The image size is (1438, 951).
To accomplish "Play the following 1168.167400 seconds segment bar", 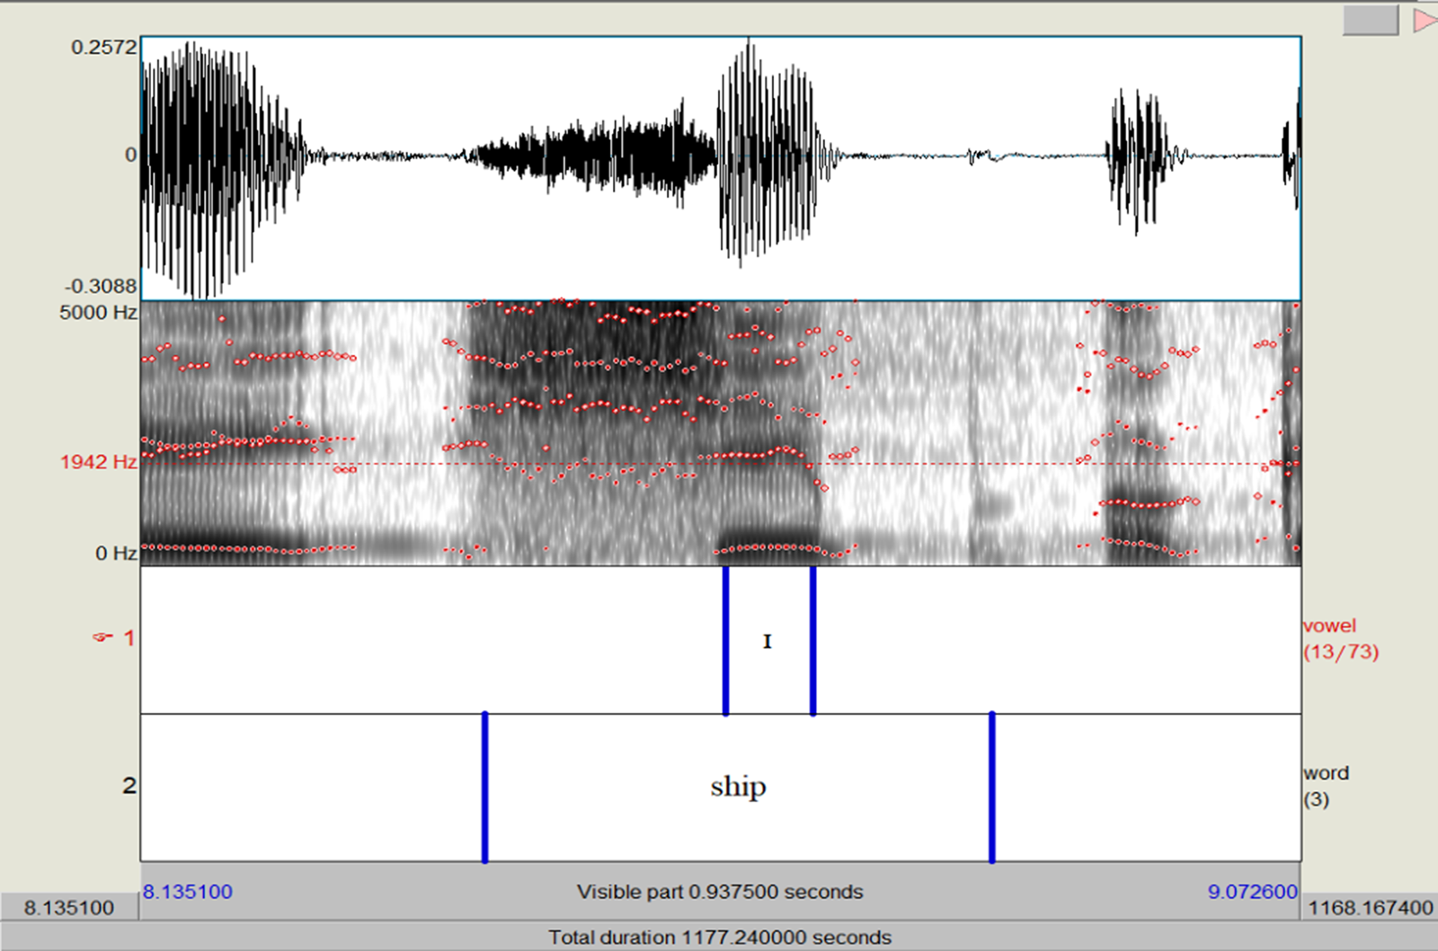I will [1370, 907].
